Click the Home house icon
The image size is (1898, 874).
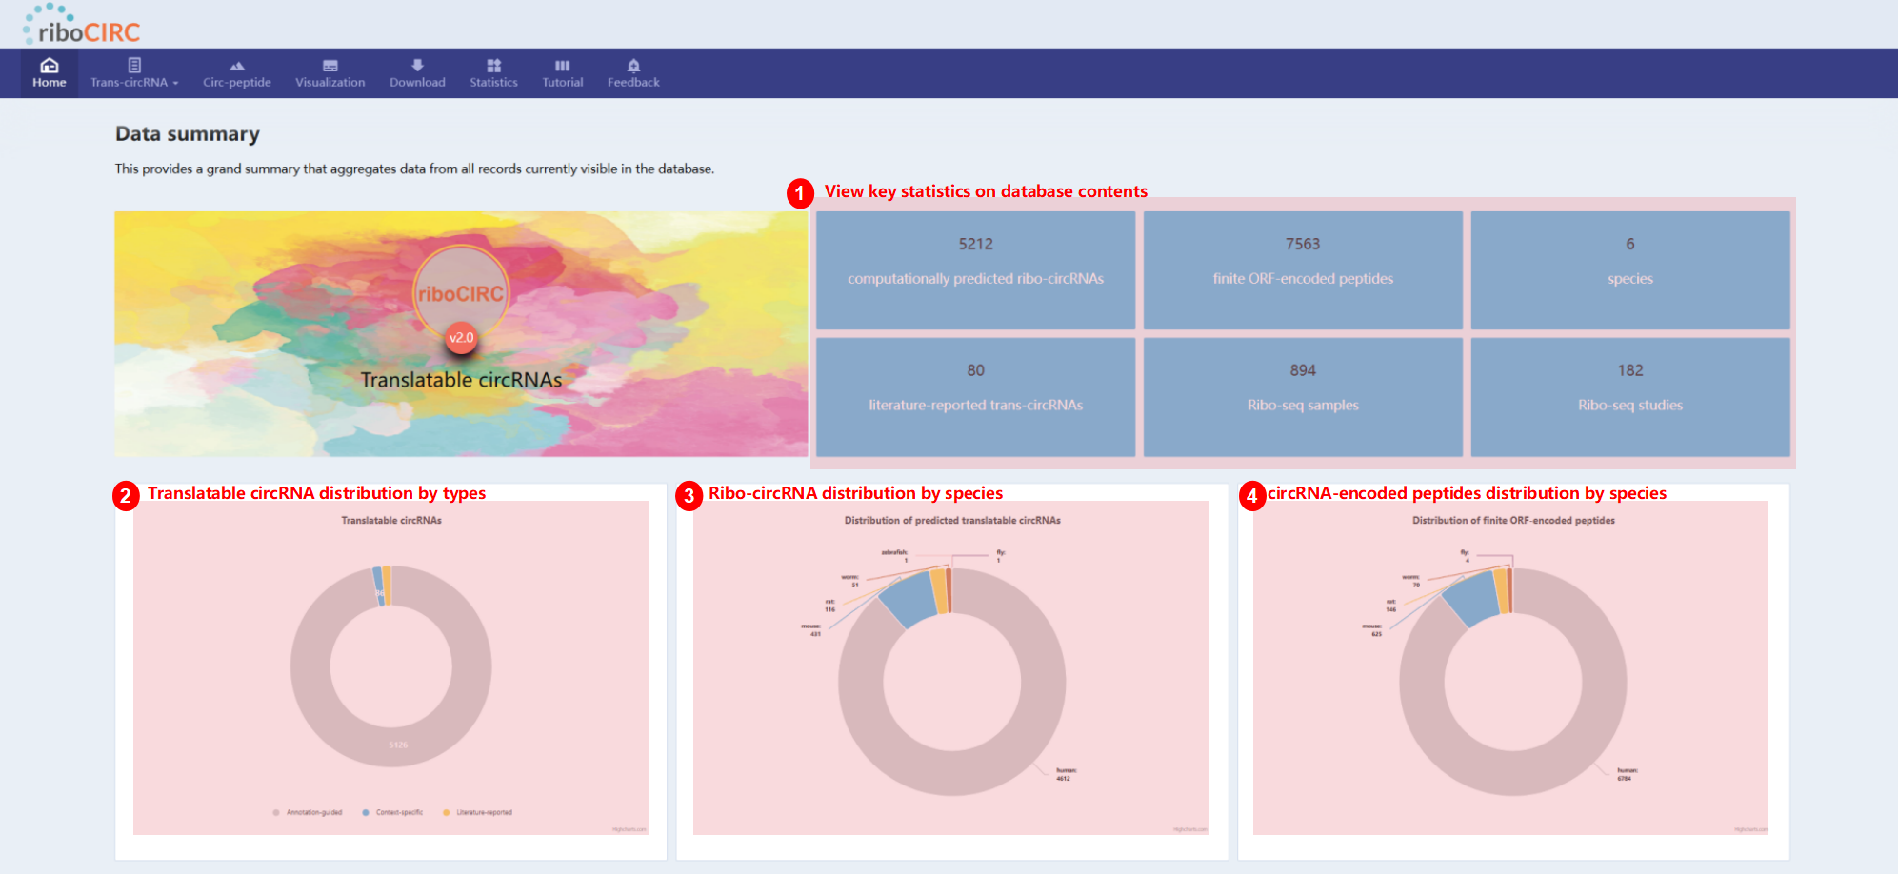[49, 66]
